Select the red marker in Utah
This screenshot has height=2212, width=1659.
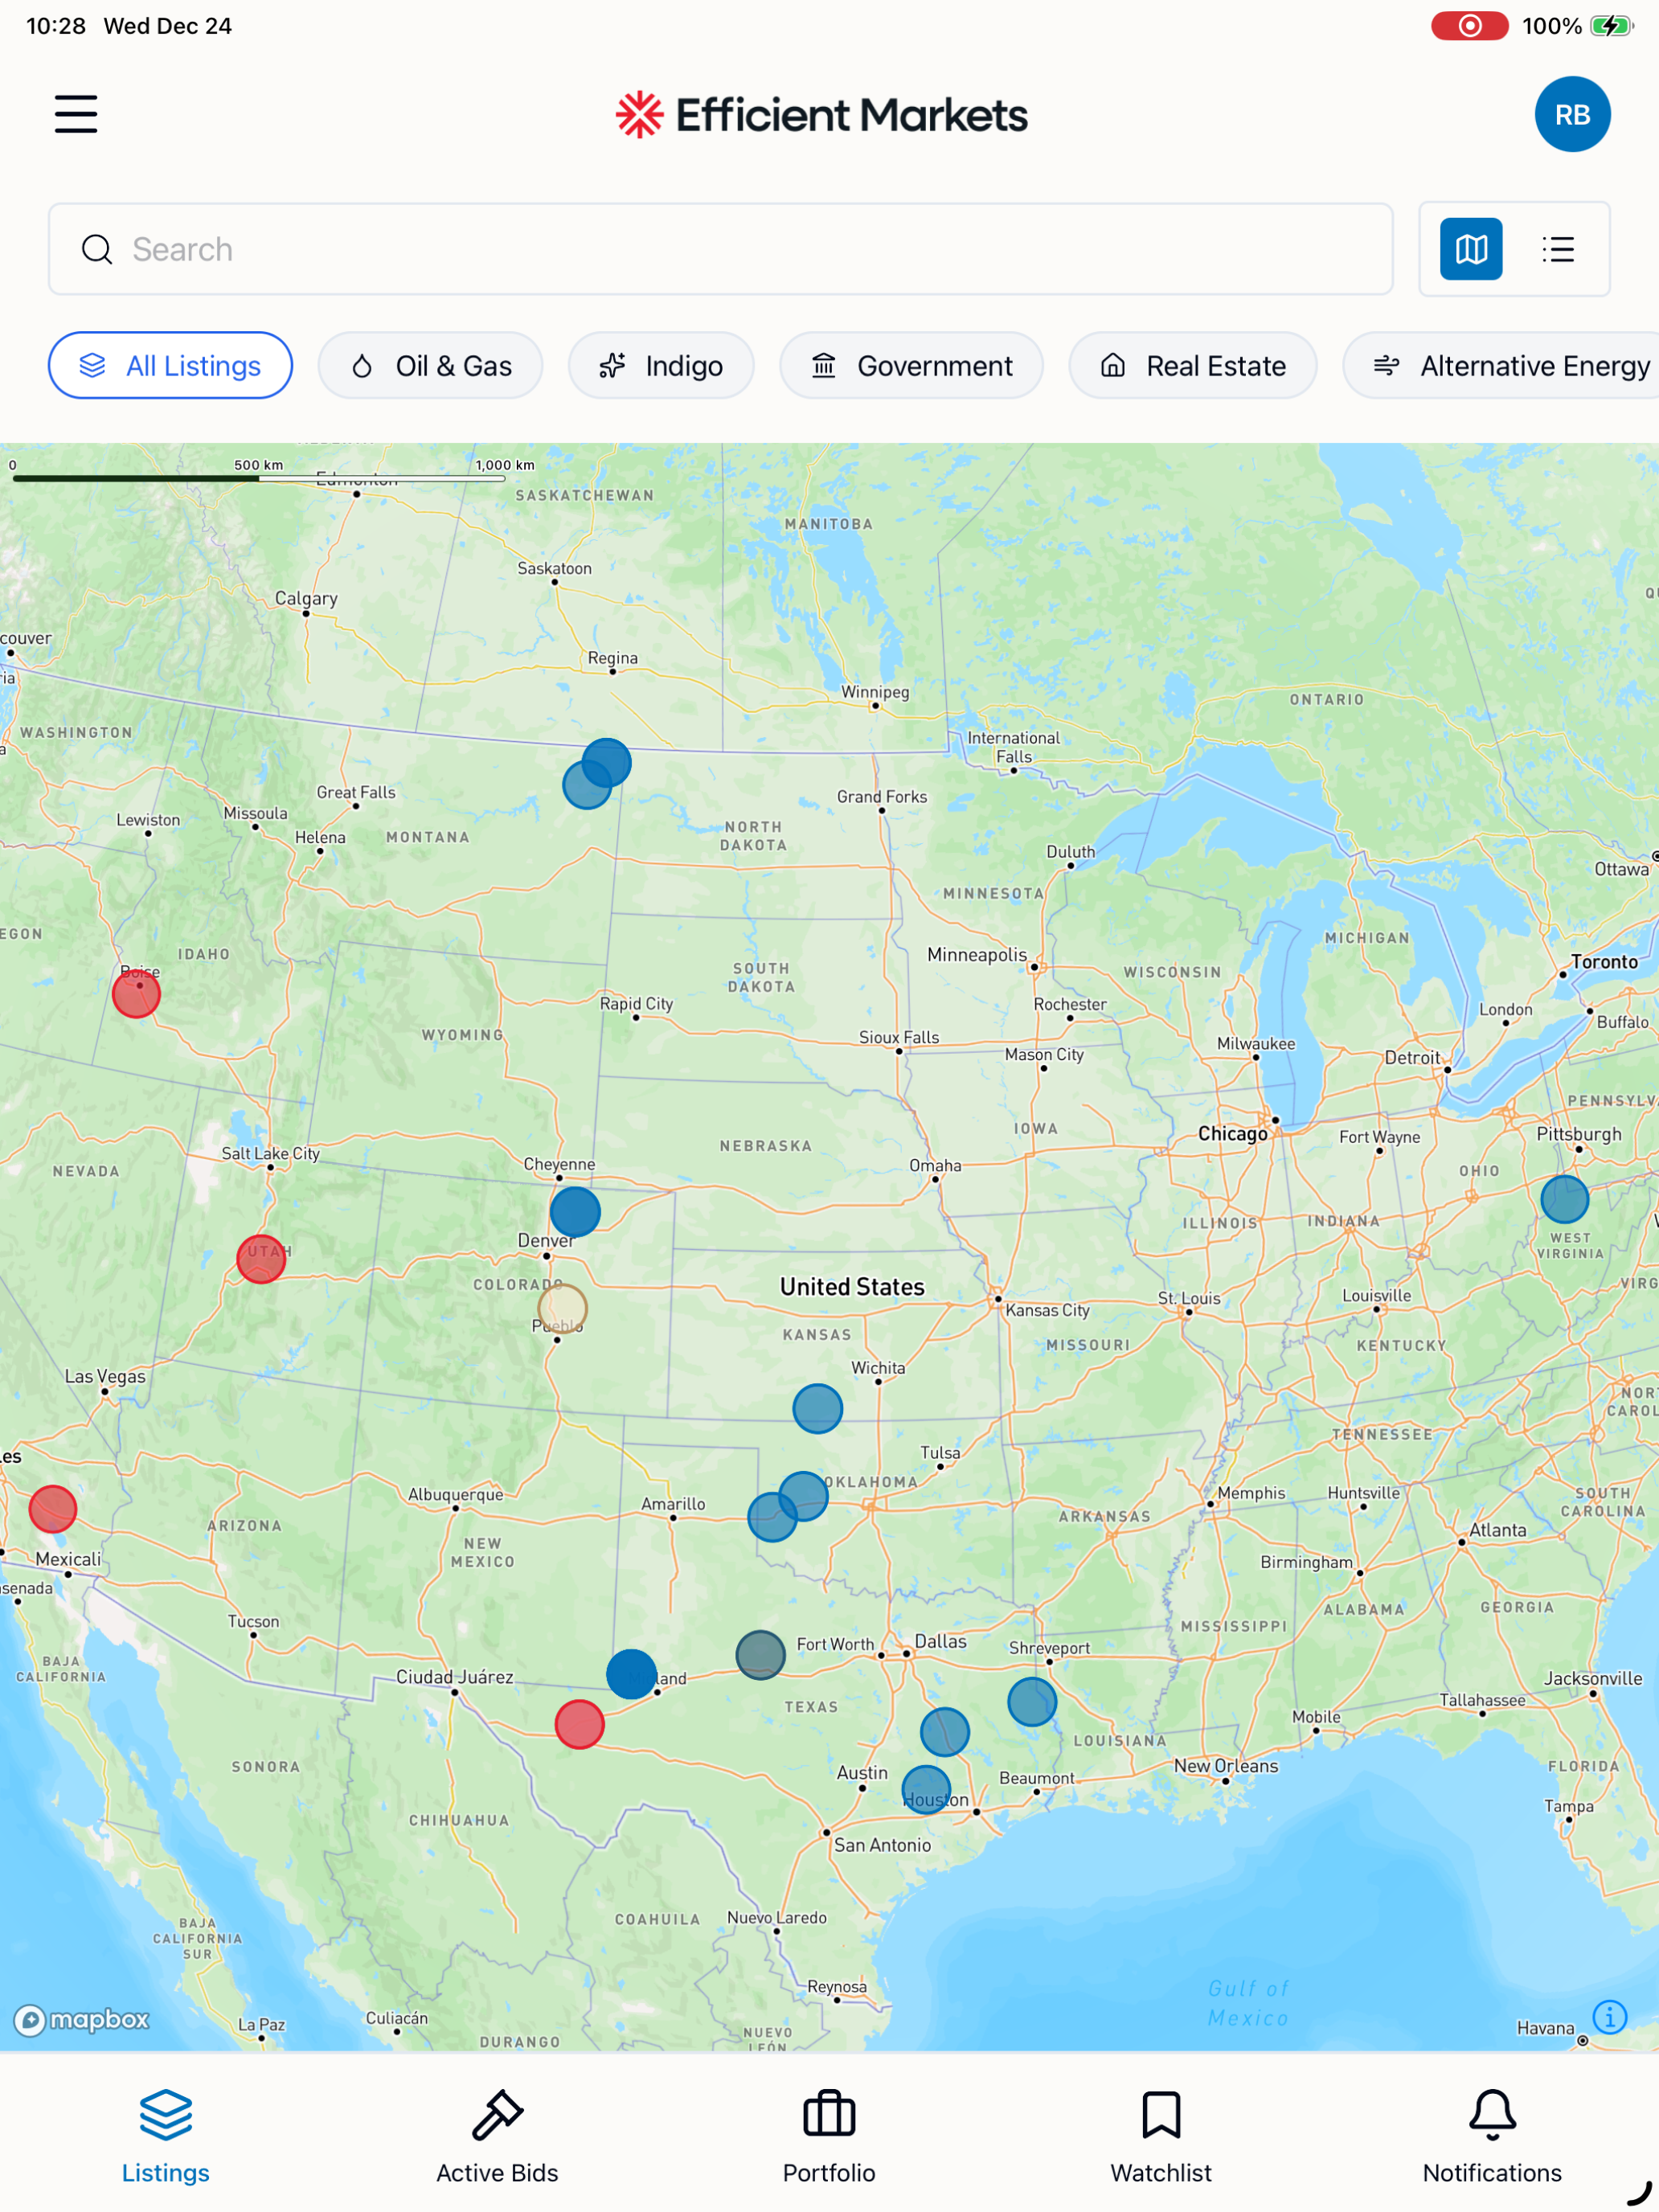tap(261, 1258)
